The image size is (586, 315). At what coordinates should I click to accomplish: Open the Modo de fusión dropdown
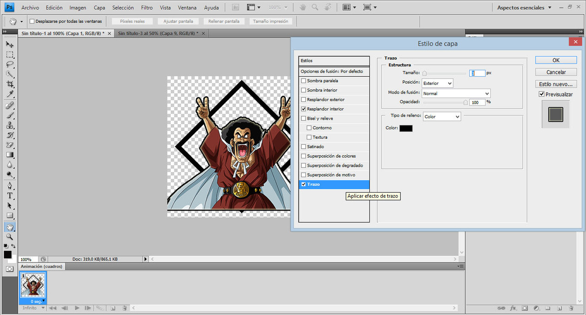456,93
